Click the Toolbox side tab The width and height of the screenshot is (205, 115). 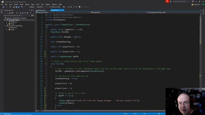2,11
